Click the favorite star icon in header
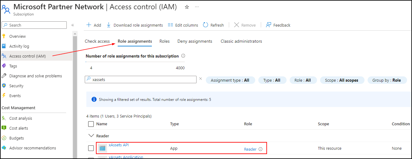Screen dimensions: 412x159 [x=187, y=7]
